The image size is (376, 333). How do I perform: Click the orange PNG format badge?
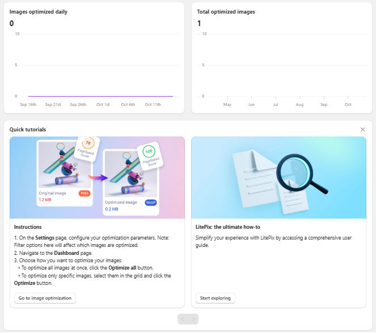(x=85, y=193)
